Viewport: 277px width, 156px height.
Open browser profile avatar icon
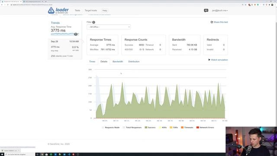(272, 5)
